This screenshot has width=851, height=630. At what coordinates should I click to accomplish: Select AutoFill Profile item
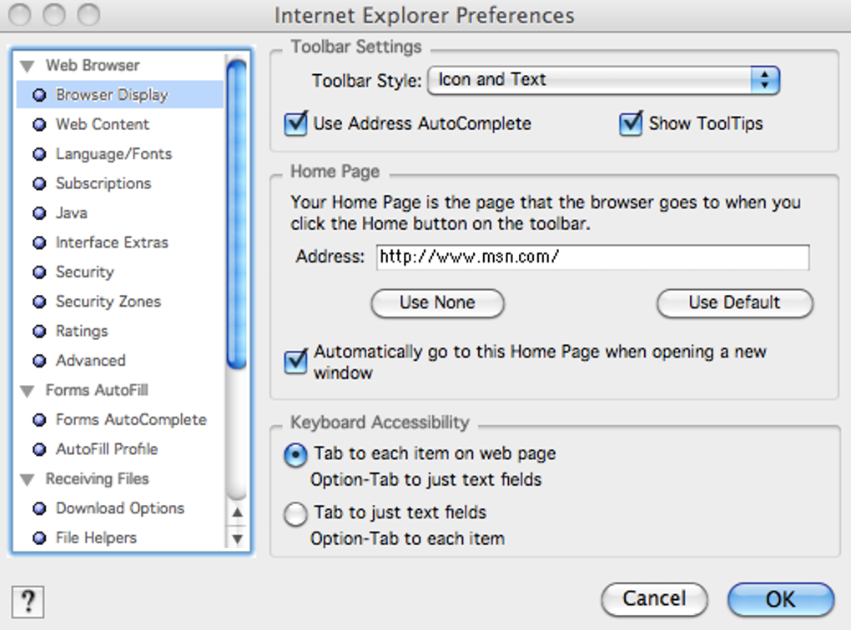point(107,449)
